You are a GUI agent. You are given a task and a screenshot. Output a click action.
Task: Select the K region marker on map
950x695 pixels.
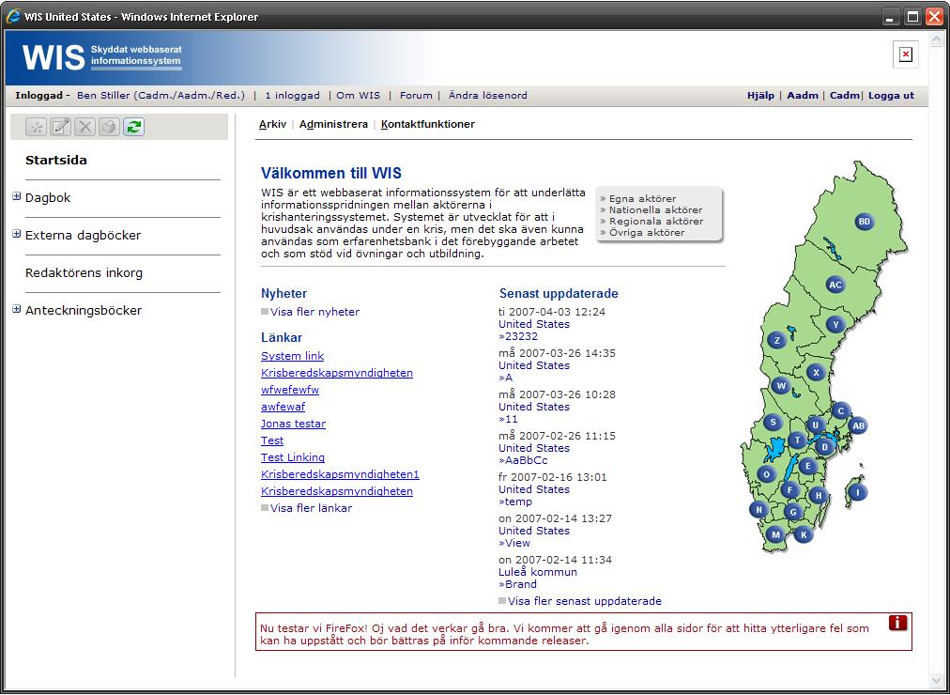pos(804,535)
